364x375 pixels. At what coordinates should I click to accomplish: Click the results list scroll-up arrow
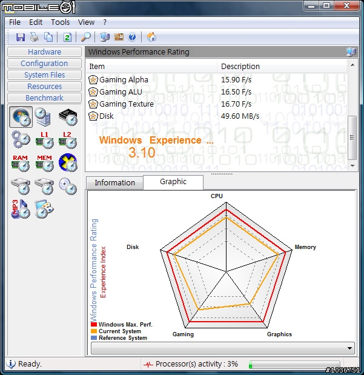coord(352,65)
